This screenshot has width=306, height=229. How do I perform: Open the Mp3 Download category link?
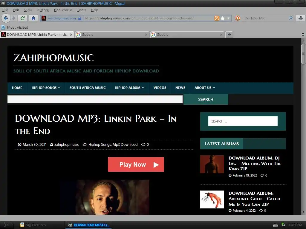(125, 145)
